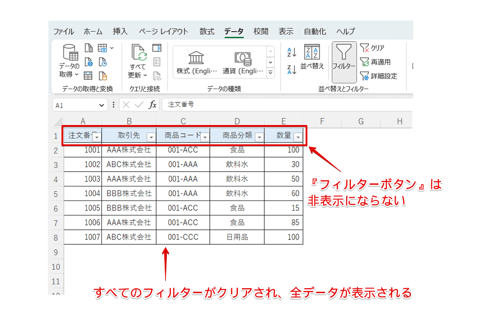483x329 pixels.
Task: Open 詳細設定 advanced filter
Action: tap(378, 76)
